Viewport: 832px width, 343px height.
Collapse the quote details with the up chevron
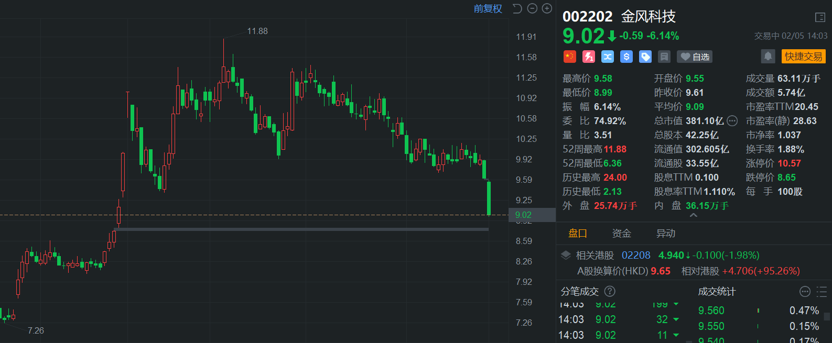[x=693, y=215]
